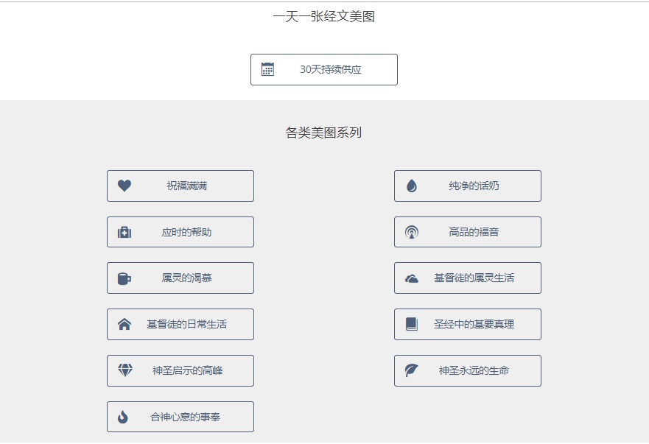Click the book icon for 圣经中的基要真理
Image resolution: width=649 pixels, height=444 pixels.
tap(412, 324)
